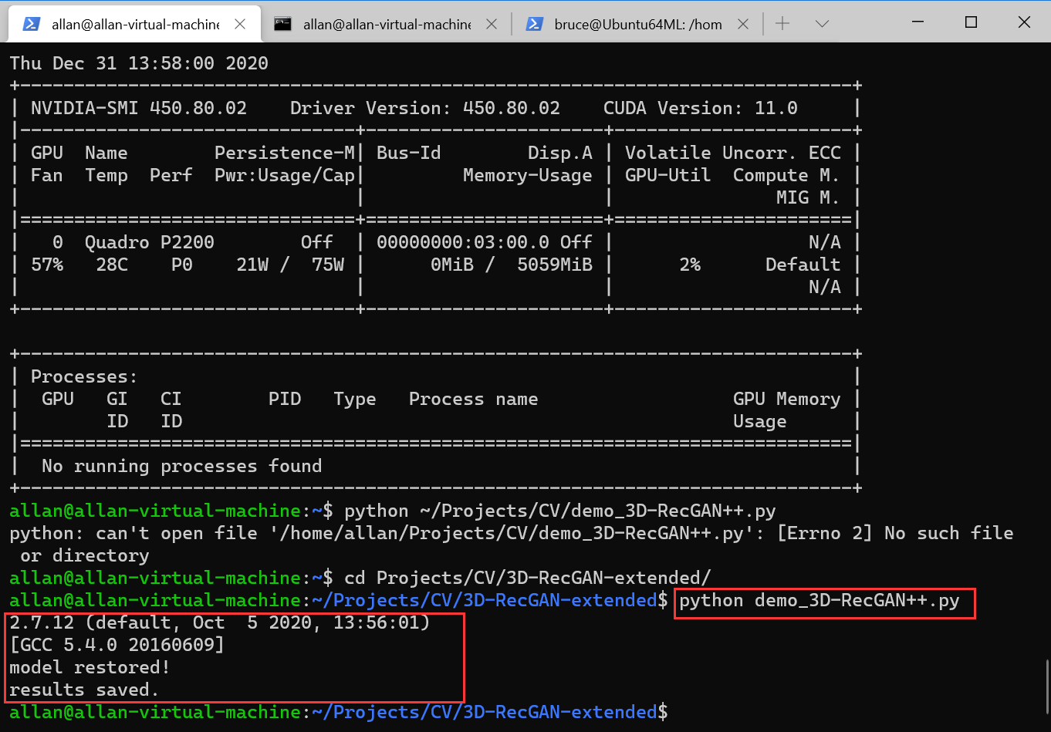The image size is (1051, 732).
Task: Click the power usage "21W / 75W"
Action: [290, 265]
